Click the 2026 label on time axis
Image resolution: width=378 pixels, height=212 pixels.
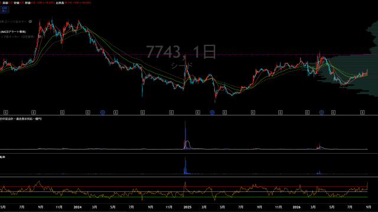coord(296,207)
